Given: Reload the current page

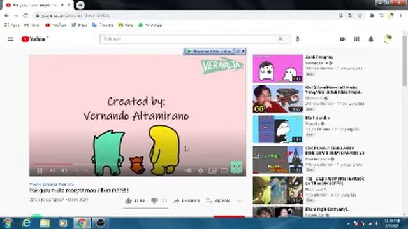Looking at the screenshot, I should 25,16.
